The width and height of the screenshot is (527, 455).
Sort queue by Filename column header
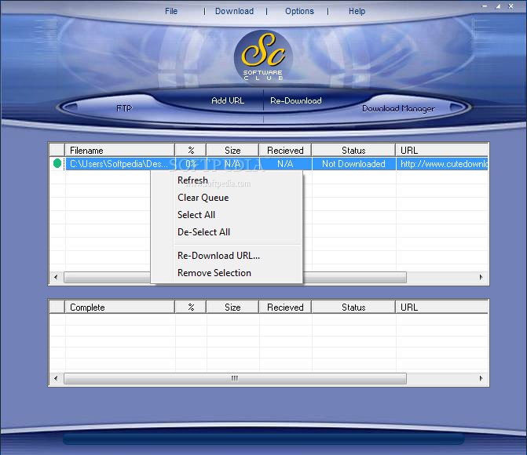pyautogui.click(x=119, y=150)
